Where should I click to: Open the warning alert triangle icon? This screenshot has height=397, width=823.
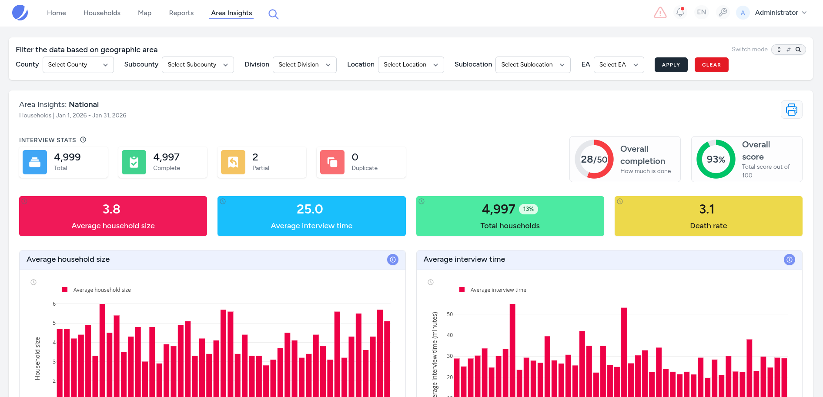click(x=660, y=13)
